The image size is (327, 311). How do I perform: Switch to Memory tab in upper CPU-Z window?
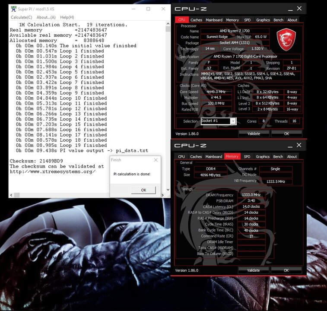click(x=232, y=20)
